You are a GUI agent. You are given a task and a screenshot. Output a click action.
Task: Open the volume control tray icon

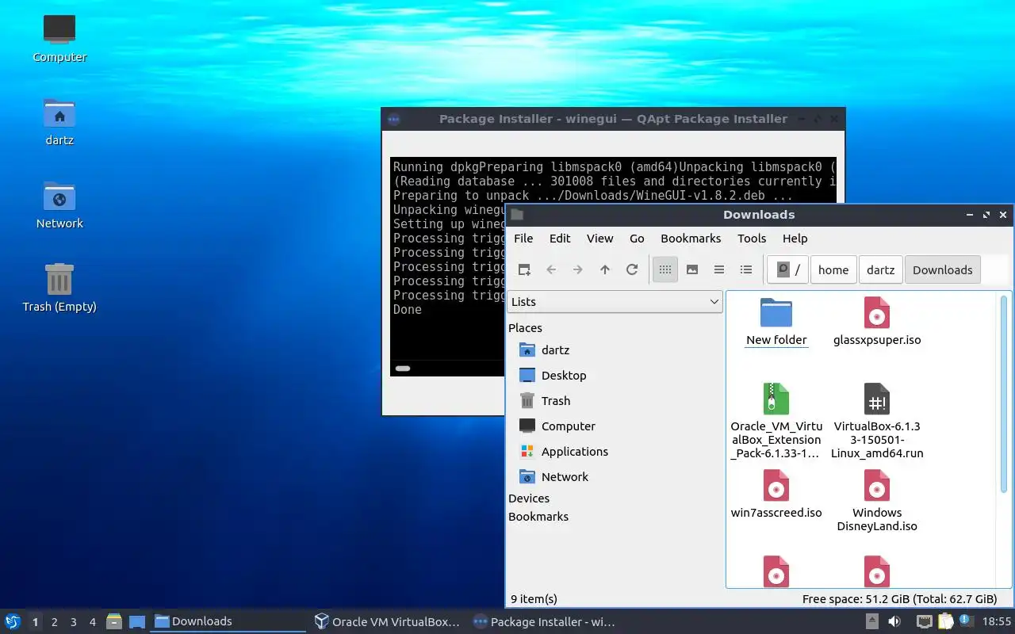point(894,621)
